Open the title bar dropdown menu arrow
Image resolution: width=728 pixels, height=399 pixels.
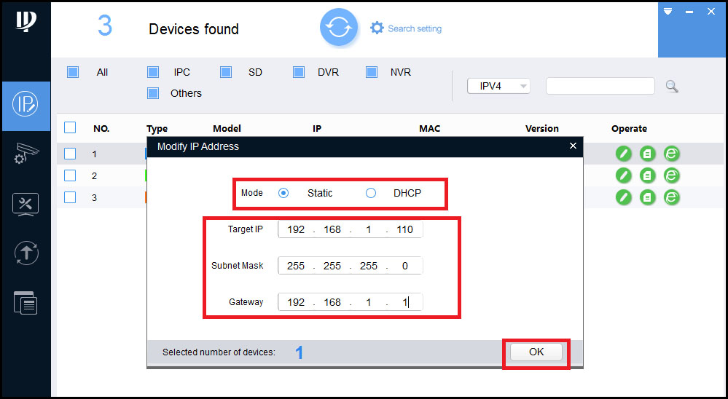(x=668, y=12)
